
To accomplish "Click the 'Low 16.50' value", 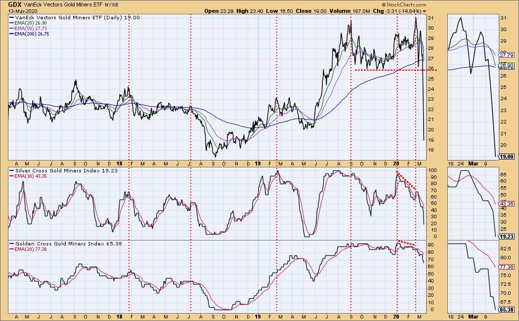I will pos(279,11).
